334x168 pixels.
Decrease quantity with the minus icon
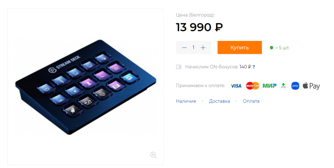[x=184, y=48]
